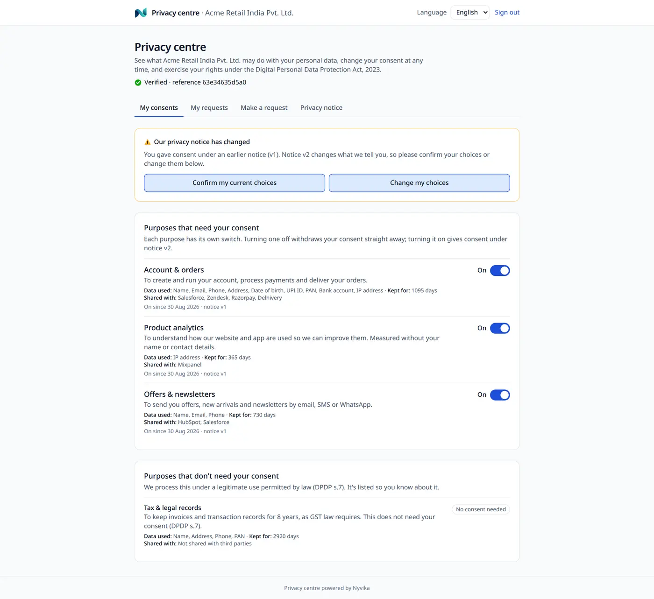Select the My consents tab
The width and height of the screenshot is (654, 599).
click(159, 108)
